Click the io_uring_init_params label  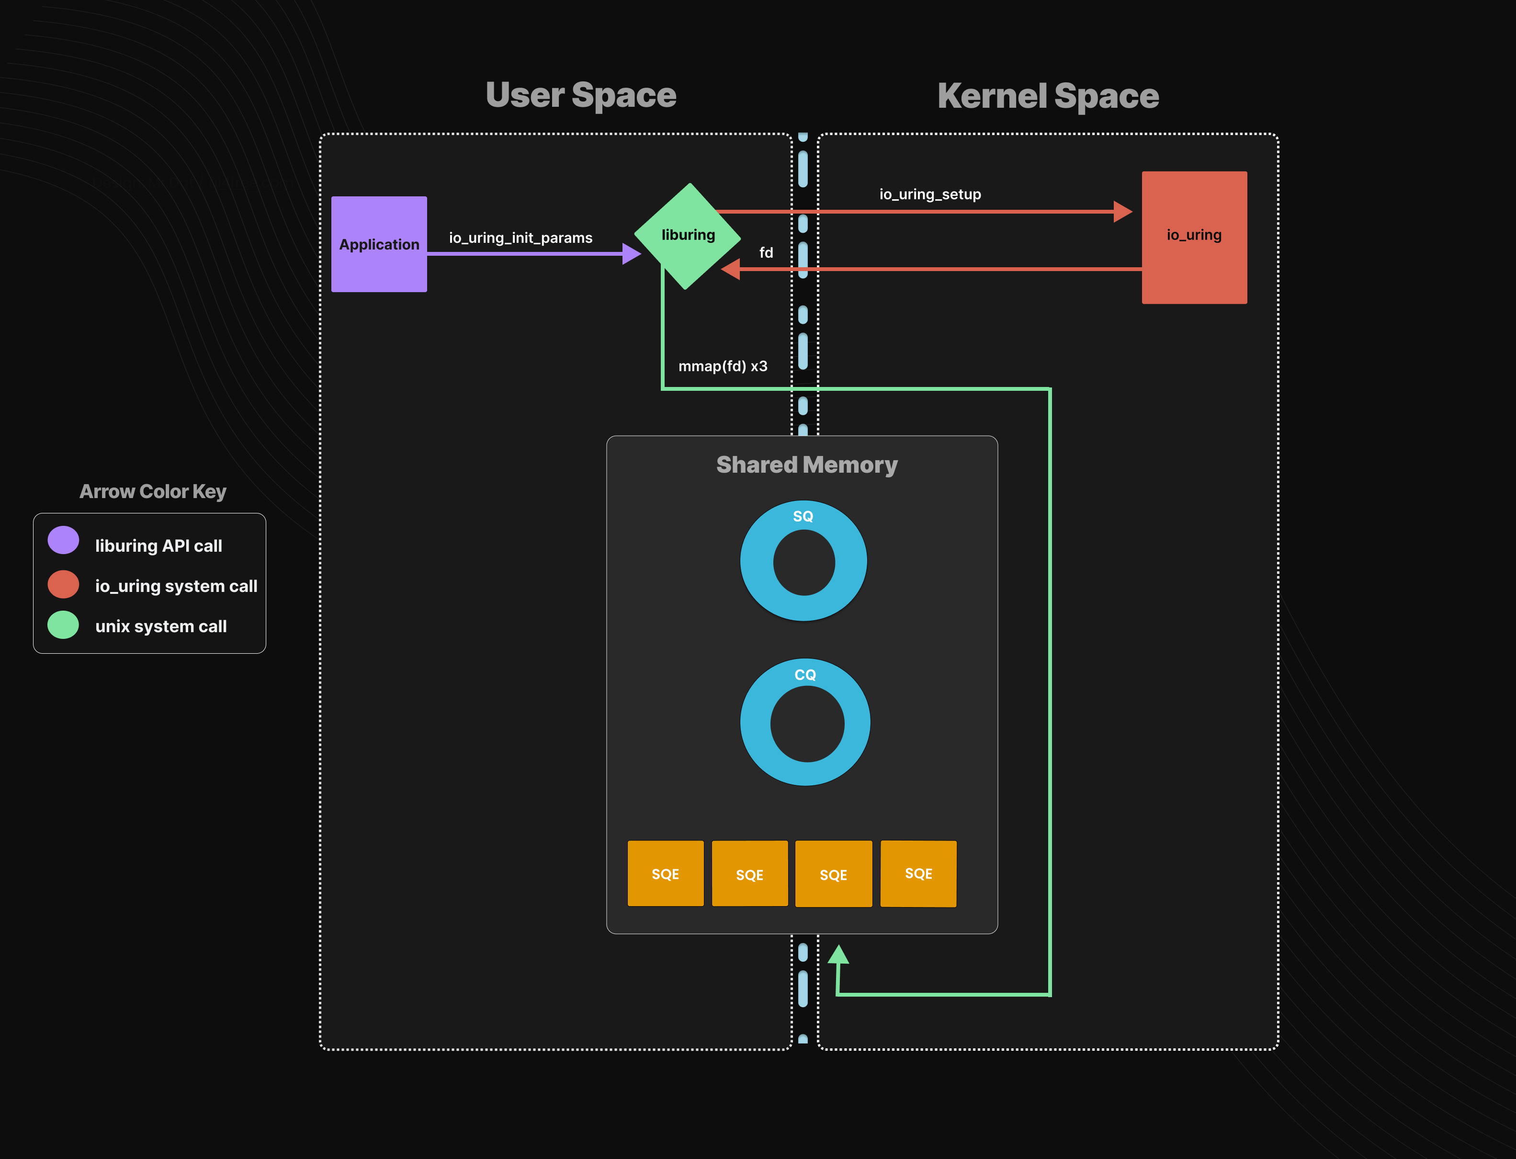pyautogui.click(x=520, y=238)
